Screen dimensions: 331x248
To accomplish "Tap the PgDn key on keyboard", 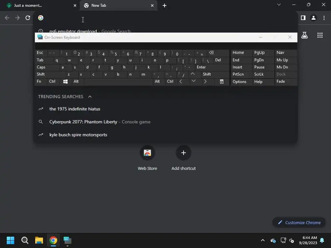I will pyautogui.click(x=263, y=60).
